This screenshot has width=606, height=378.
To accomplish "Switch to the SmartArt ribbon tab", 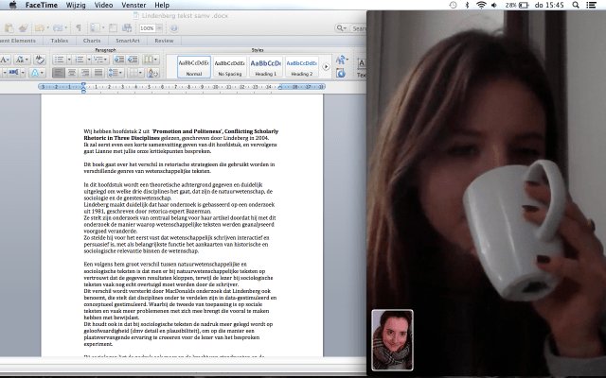I will pyautogui.click(x=128, y=42).
